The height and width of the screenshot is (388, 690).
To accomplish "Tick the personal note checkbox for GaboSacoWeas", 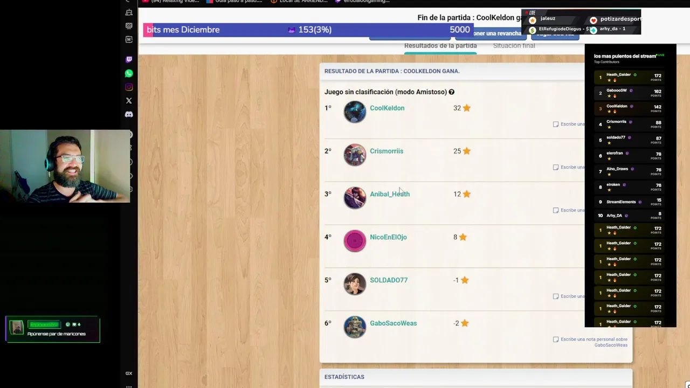I will pyautogui.click(x=556, y=339).
